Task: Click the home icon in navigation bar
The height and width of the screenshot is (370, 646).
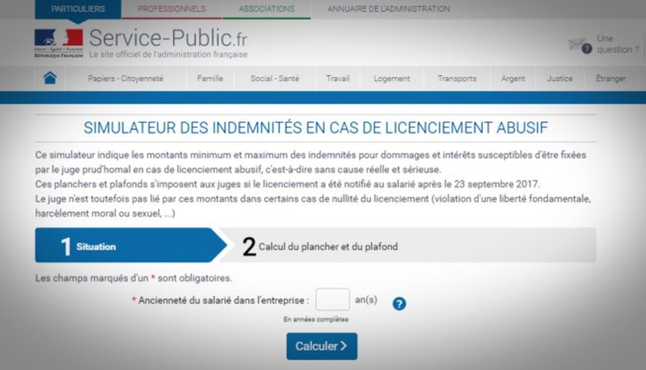Action: (50, 78)
